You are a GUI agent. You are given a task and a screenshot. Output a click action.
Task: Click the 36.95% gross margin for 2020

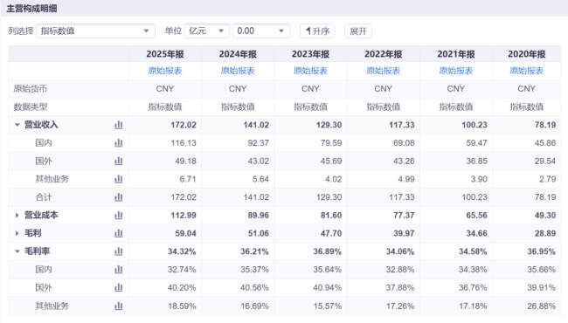point(541,251)
